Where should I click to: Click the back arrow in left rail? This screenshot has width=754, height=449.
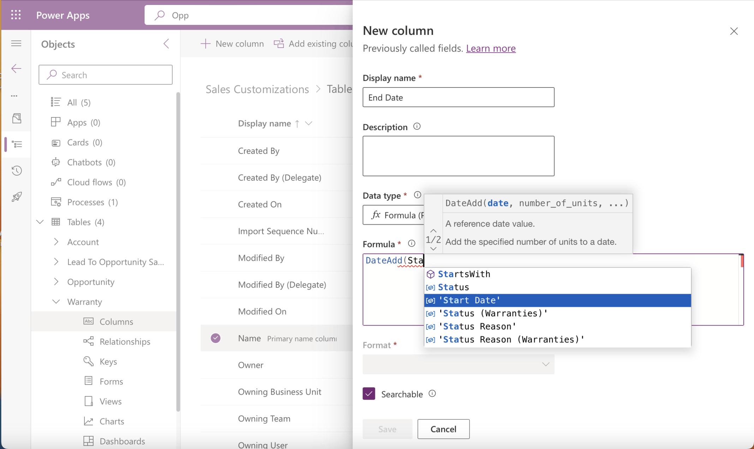point(16,68)
